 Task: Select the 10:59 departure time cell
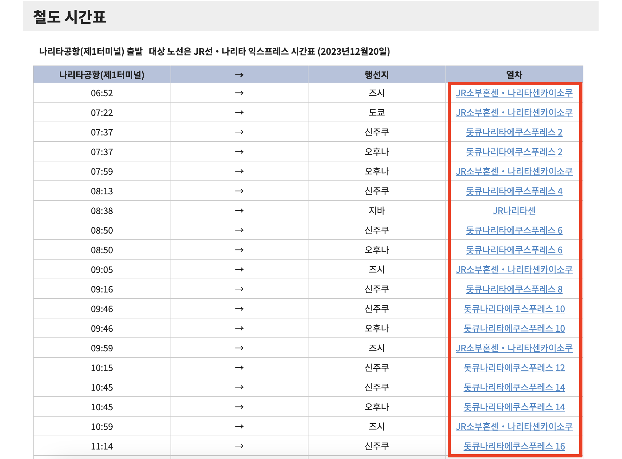pyautogui.click(x=102, y=427)
